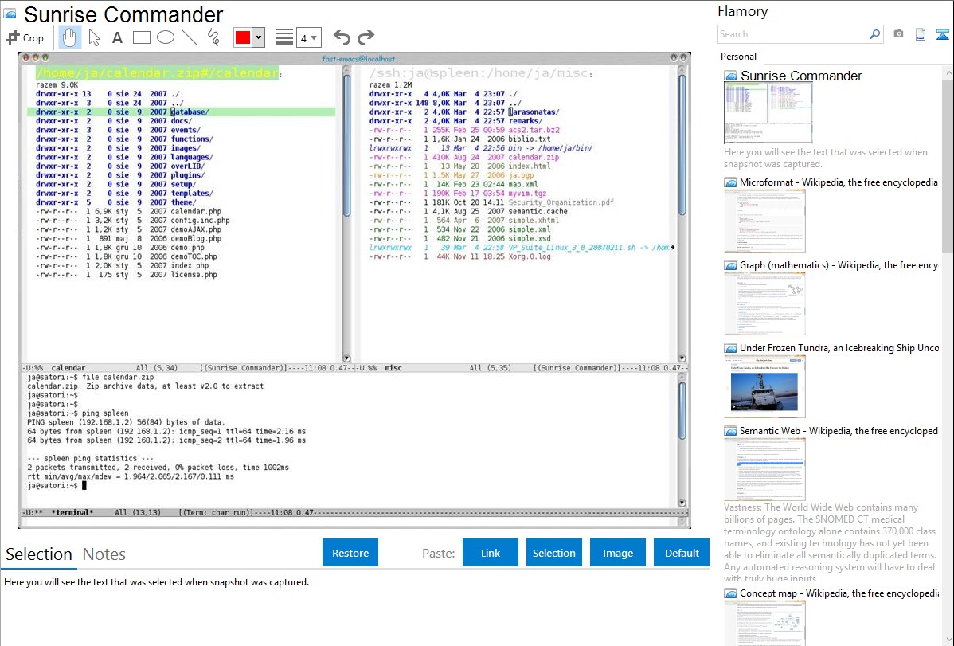The image size is (954, 646).
Task: Click acs2.tar.bz2 in right pane
Action: pyautogui.click(x=534, y=131)
